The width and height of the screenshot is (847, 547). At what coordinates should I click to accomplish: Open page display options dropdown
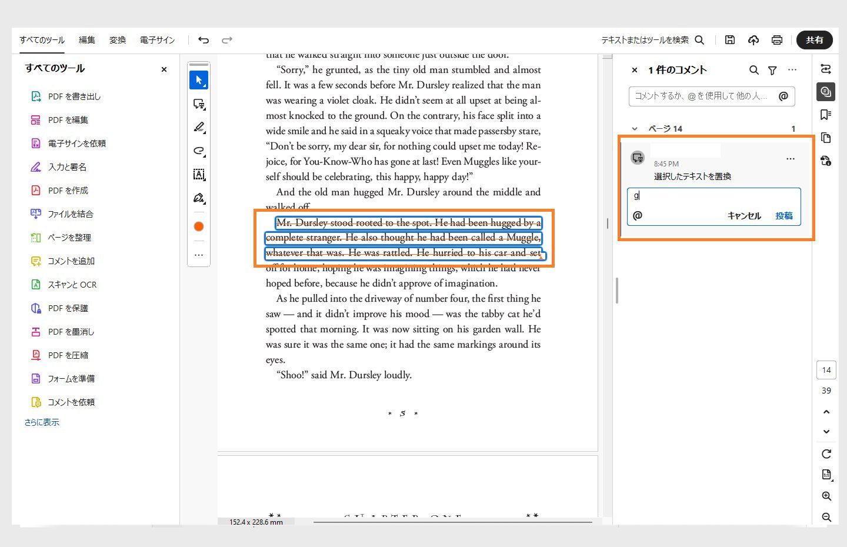pyautogui.click(x=826, y=475)
